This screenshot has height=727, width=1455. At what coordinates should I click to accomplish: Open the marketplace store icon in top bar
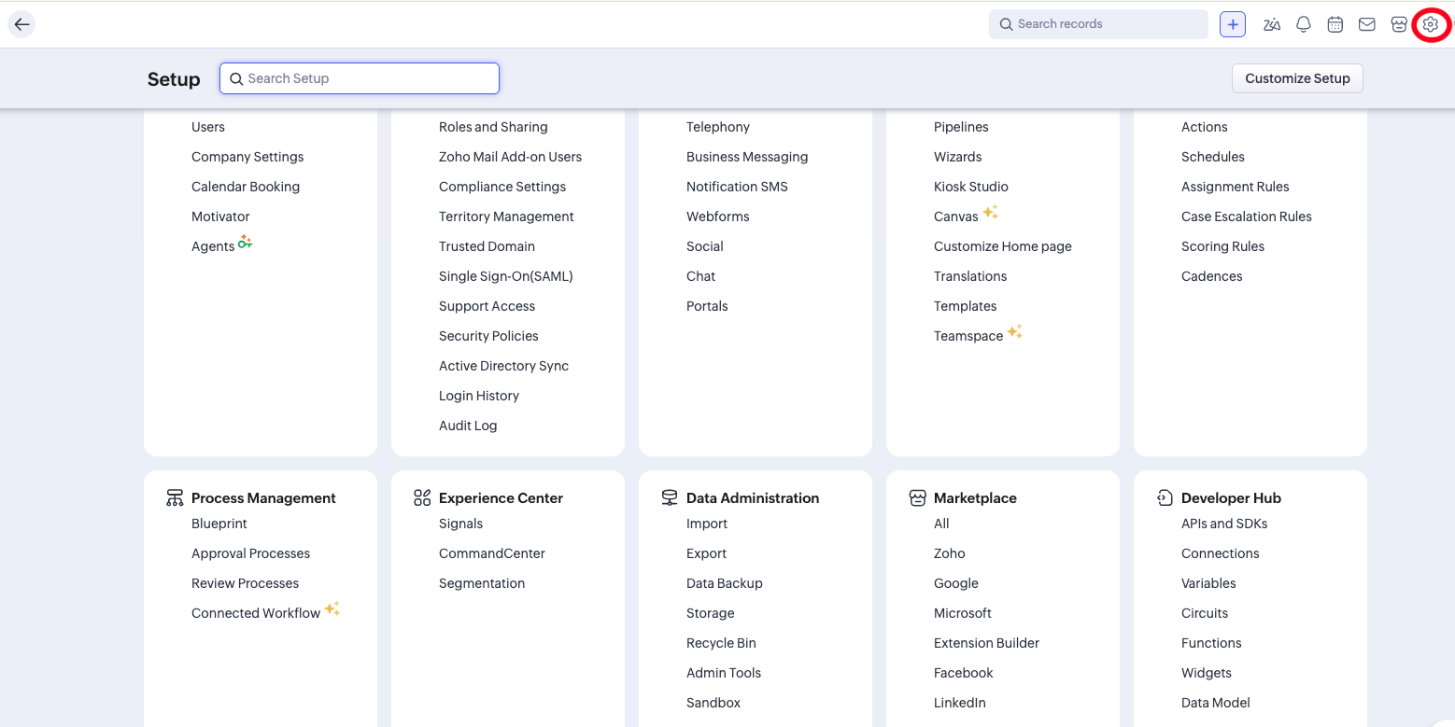tap(1399, 24)
